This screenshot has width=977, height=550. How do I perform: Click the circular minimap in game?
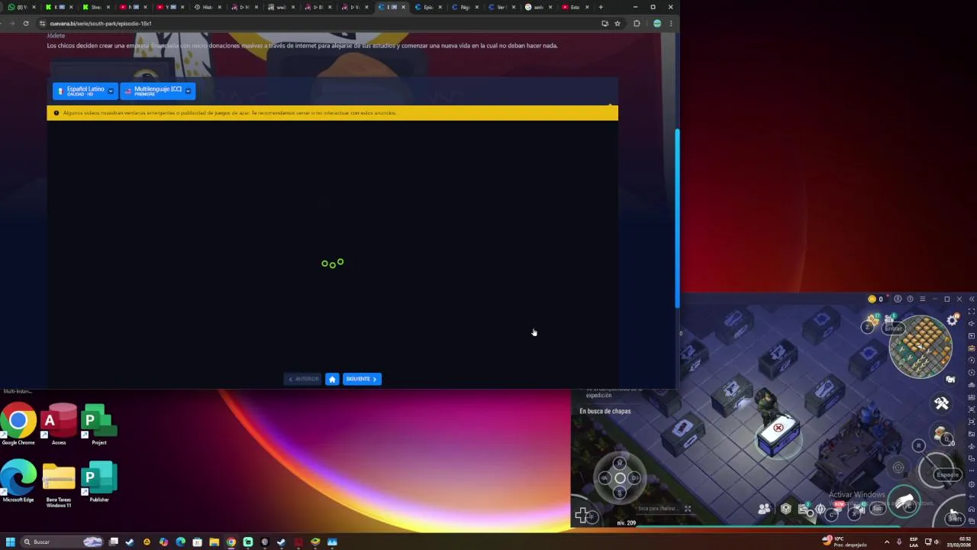point(921,348)
